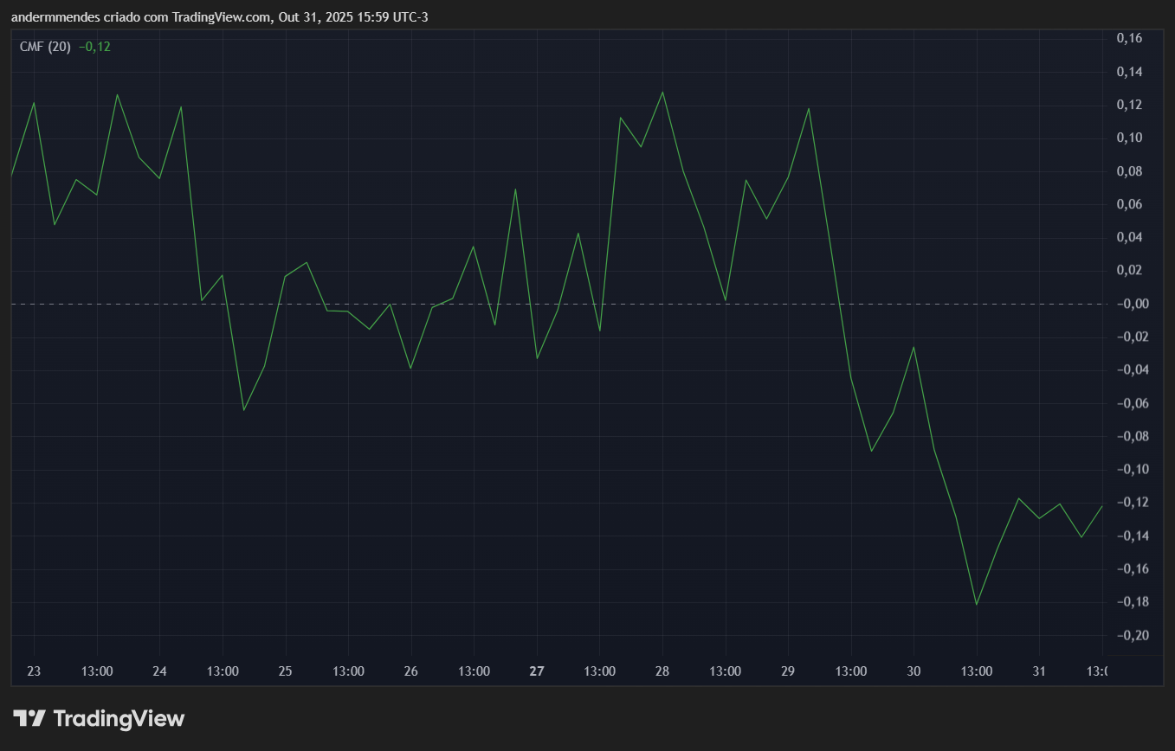Click the bold date 27 on time axis
Image resolution: width=1175 pixels, height=751 pixels.
click(537, 671)
